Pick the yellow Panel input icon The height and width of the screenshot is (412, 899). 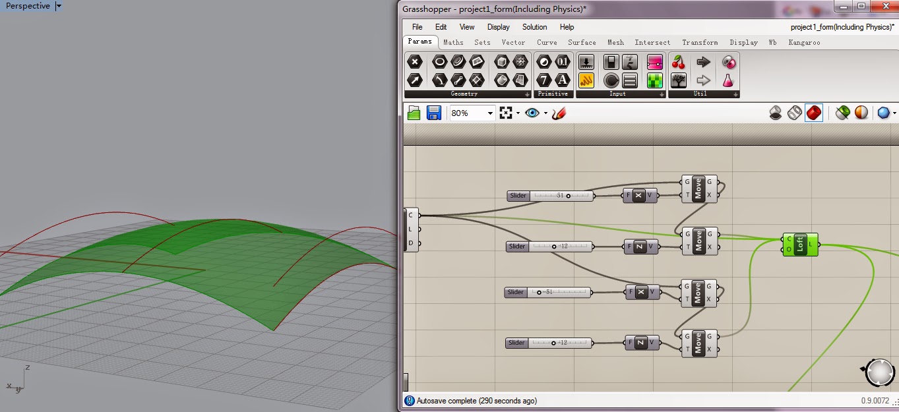(x=586, y=80)
